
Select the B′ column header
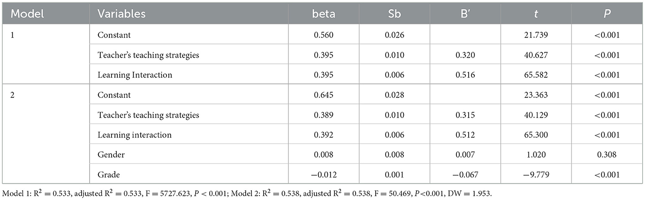465,14
